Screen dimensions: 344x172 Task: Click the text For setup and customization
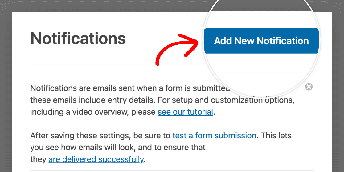(210, 100)
